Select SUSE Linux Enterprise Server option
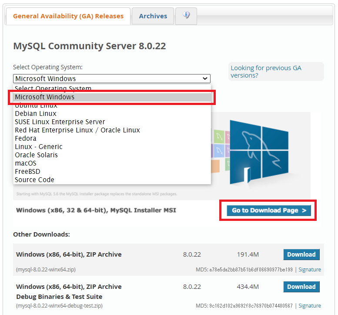Viewport: 338px width, 315px height. pyautogui.click(x=112, y=122)
